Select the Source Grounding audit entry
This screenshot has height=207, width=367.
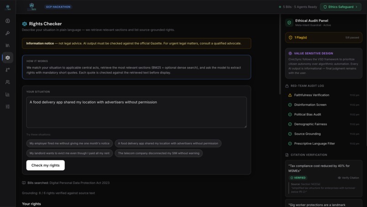(323, 134)
